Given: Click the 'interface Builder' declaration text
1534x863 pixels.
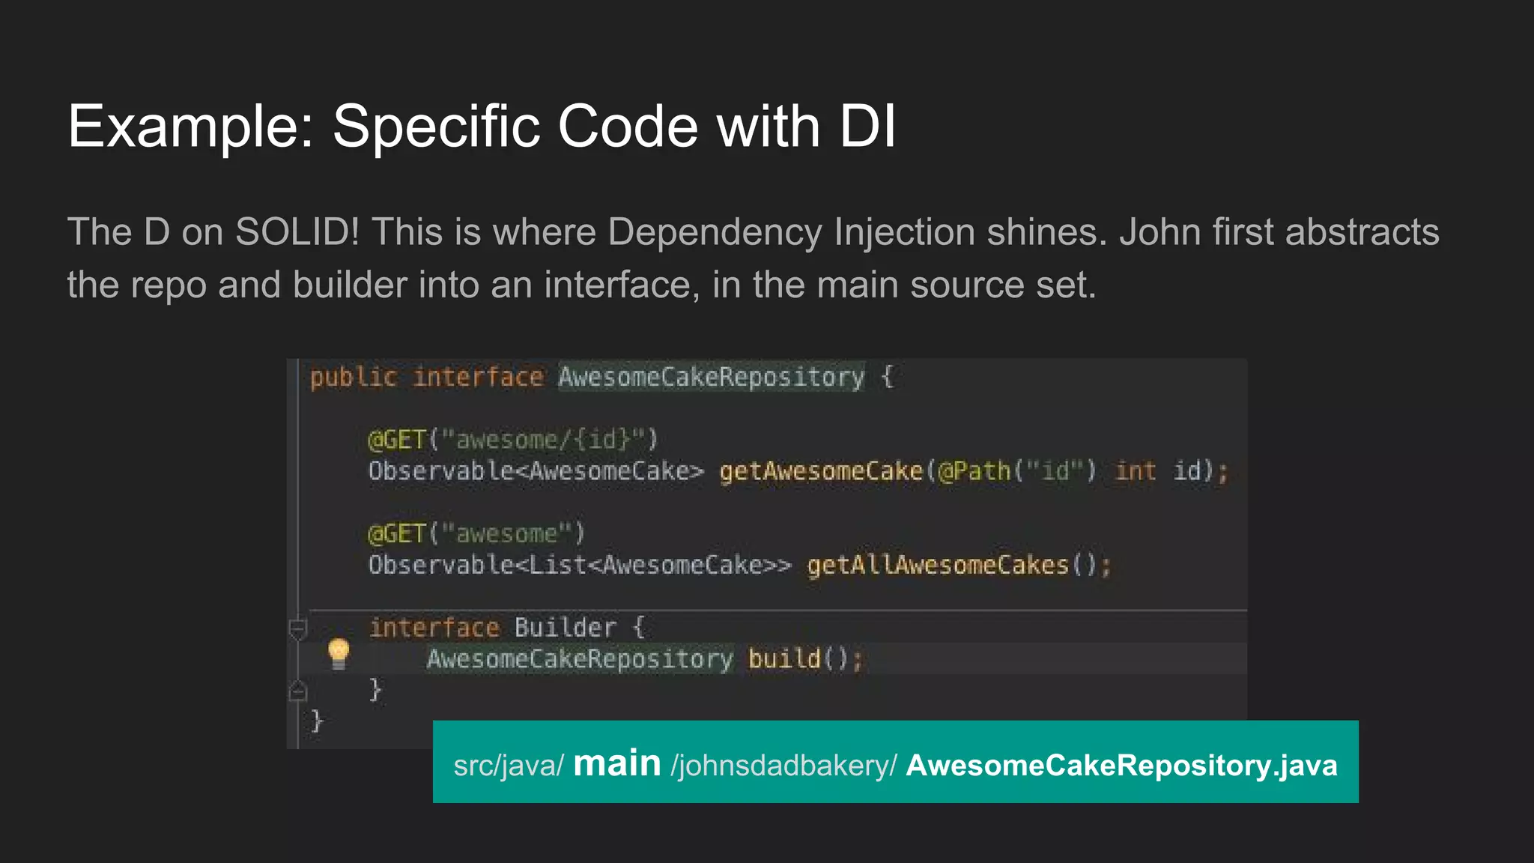Looking at the screenshot, I should pyautogui.click(x=493, y=628).
